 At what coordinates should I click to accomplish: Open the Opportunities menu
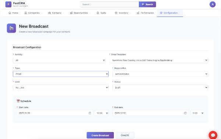[80, 13]
